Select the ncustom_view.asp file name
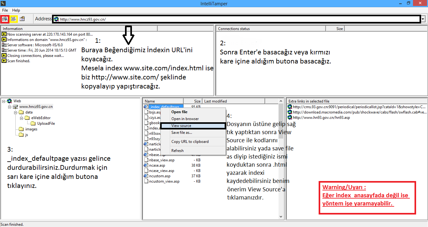 tap(164, 181)
